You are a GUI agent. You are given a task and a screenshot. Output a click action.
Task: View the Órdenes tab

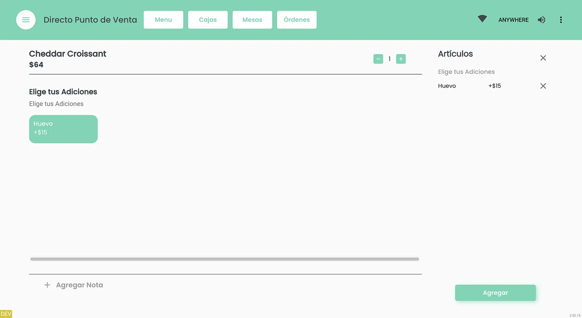(297, 20)
